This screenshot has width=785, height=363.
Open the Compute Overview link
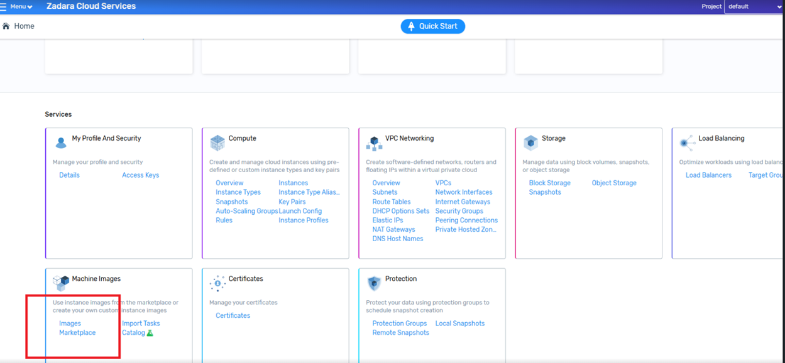[x=229, y=183]
